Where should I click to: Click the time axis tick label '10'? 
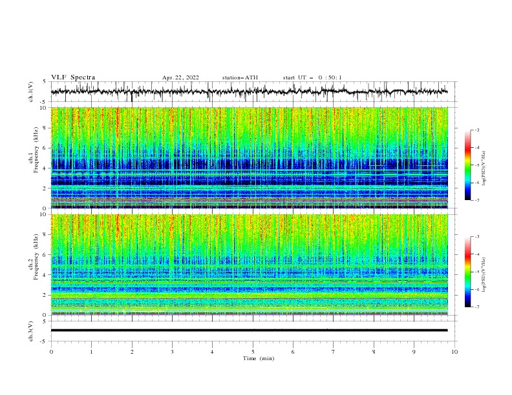click(x=454, y=352)
